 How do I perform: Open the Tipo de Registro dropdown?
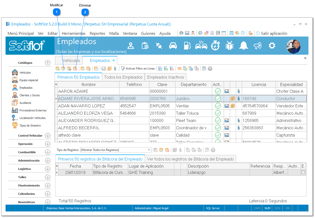tap(149, 150)
